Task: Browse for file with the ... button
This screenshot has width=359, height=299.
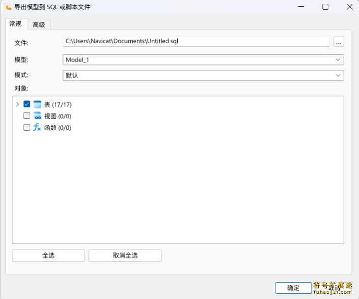Action: click(339, 42)
